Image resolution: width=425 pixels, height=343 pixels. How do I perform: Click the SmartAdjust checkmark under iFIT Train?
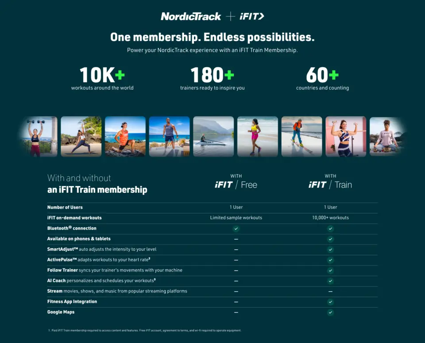tap(330, 249)
